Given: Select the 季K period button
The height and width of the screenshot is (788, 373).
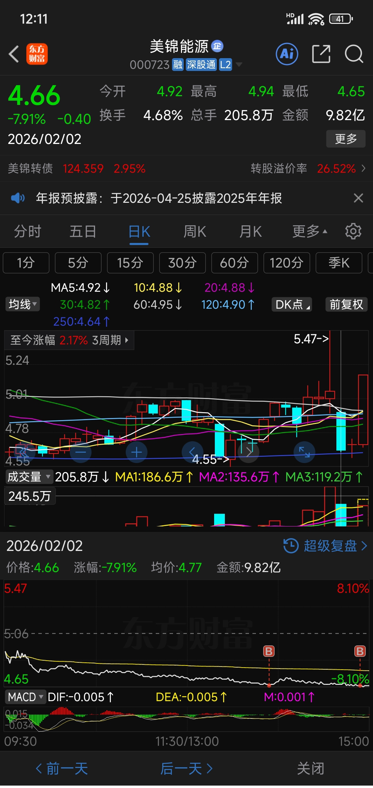Looking at the screenshot, I should point(339,263).
